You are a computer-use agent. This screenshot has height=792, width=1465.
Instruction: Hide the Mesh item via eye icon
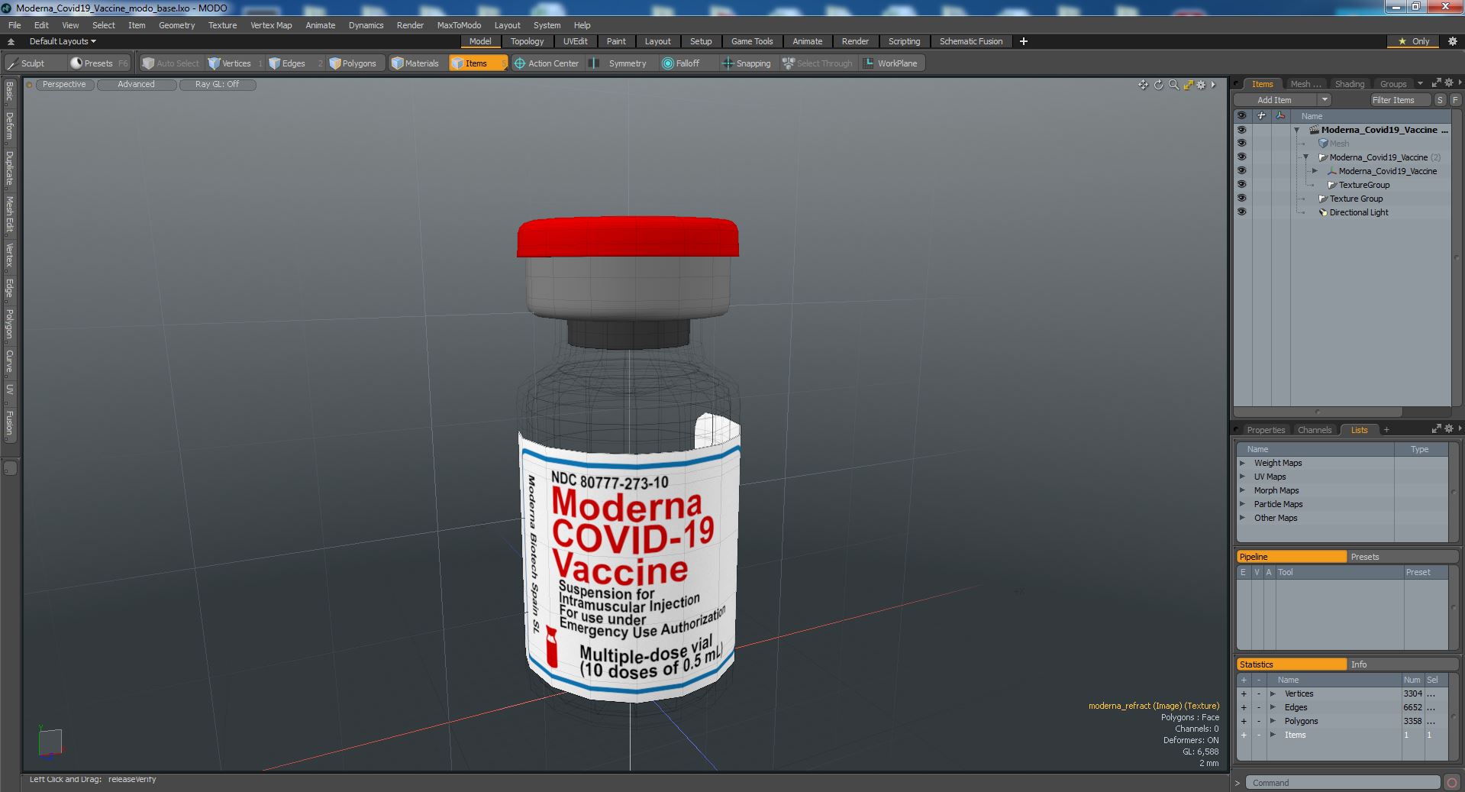coord(1241,144)
